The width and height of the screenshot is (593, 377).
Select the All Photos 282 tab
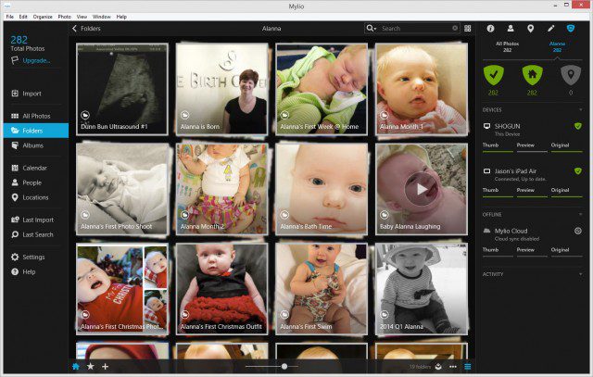coord(507,46)
